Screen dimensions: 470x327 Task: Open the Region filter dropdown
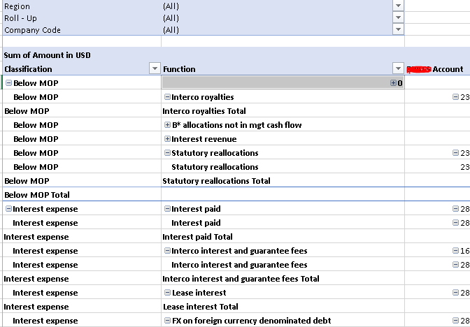click(399, 6)
